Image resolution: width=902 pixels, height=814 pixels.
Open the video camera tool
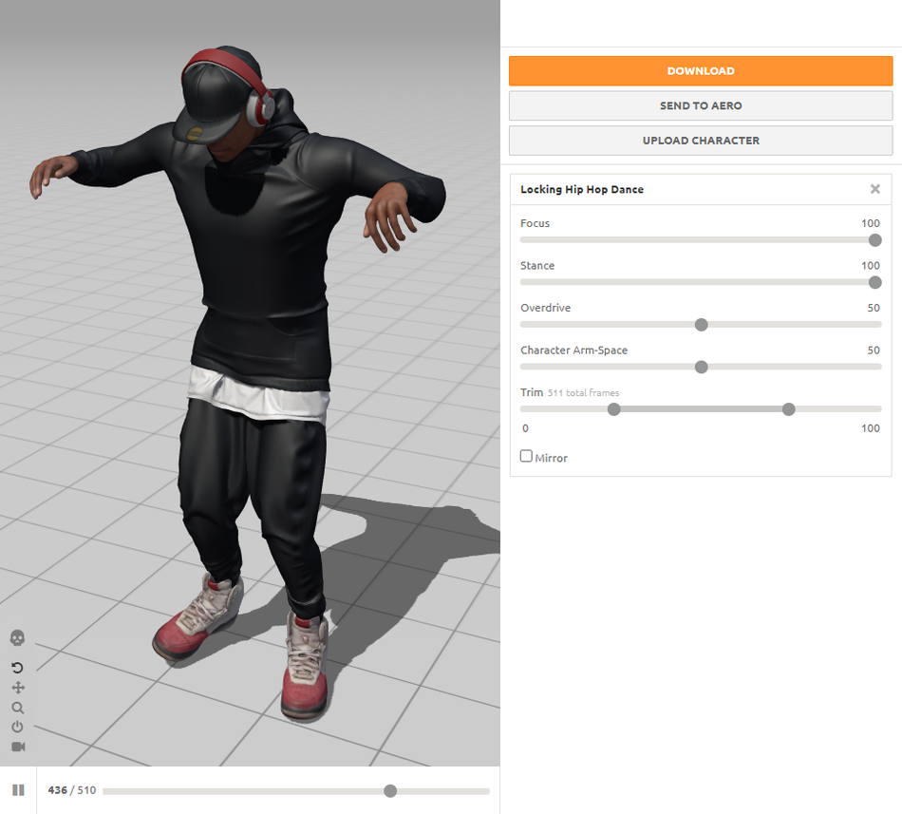(17, 747)
